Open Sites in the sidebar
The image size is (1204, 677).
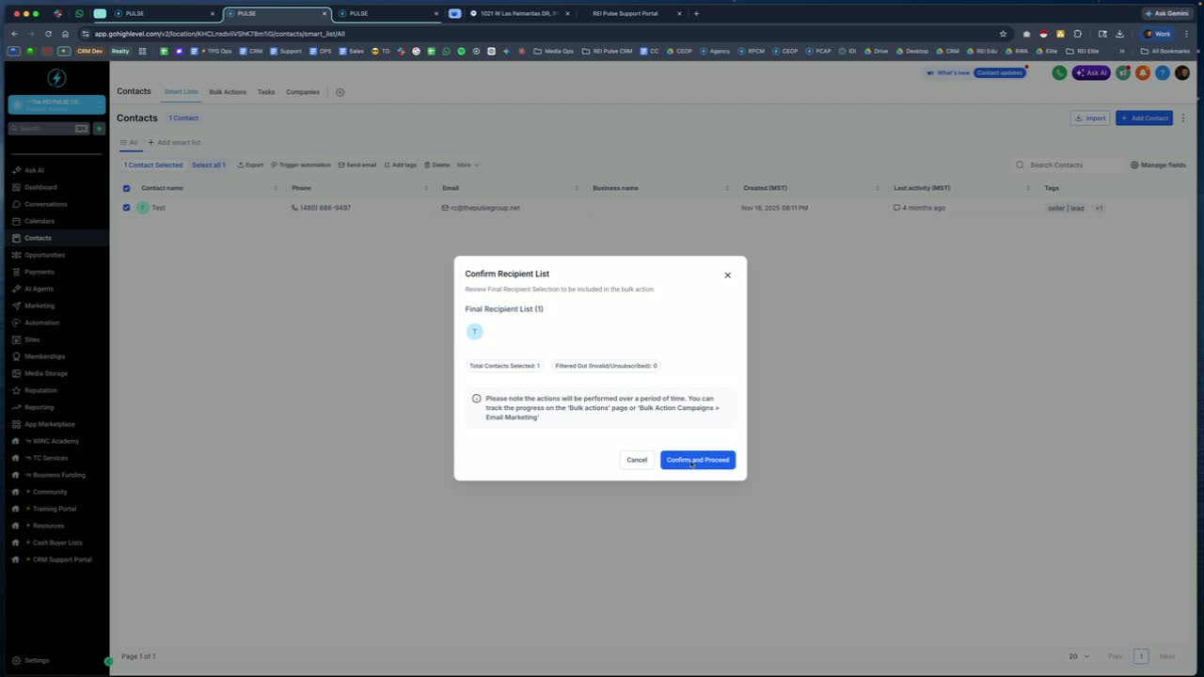coord(32,339)
